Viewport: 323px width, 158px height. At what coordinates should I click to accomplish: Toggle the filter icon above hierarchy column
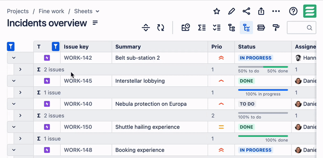tap(11, 46)
